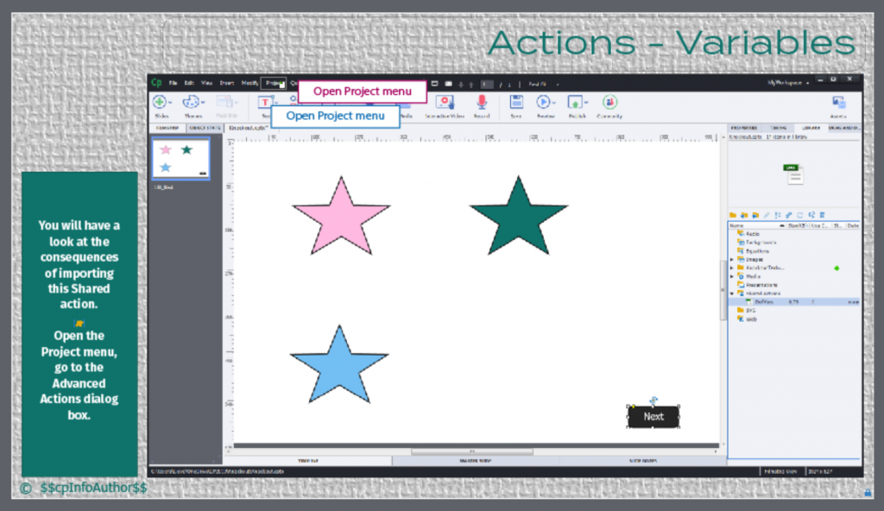Screen dimensions: 884x511
Task: Click the Next button on slide
Action: coord(654,416)
